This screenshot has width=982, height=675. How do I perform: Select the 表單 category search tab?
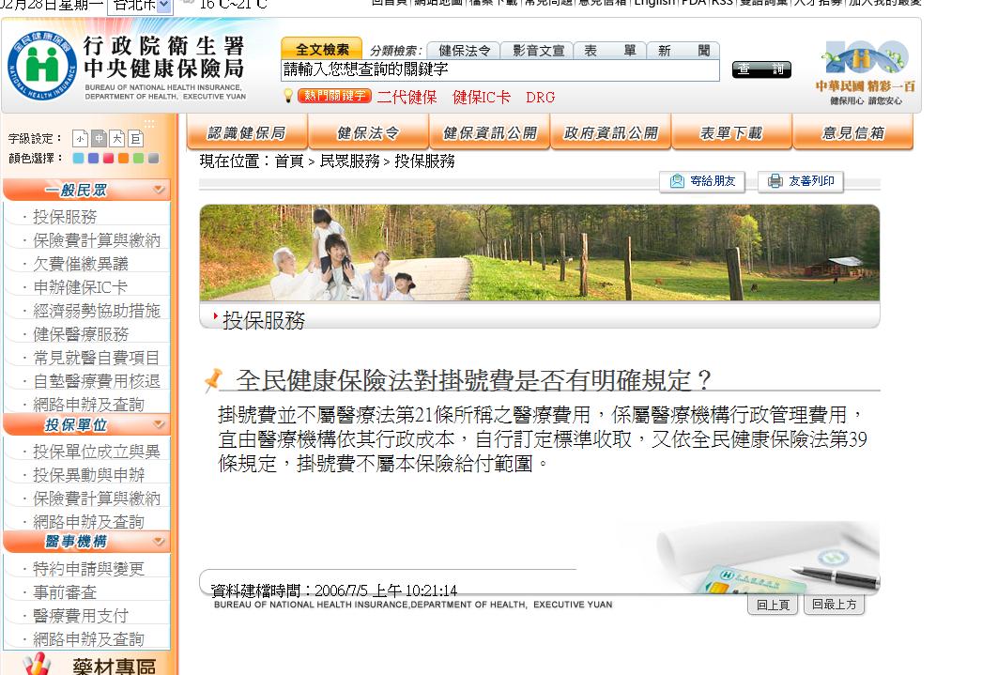coord(610,51)
